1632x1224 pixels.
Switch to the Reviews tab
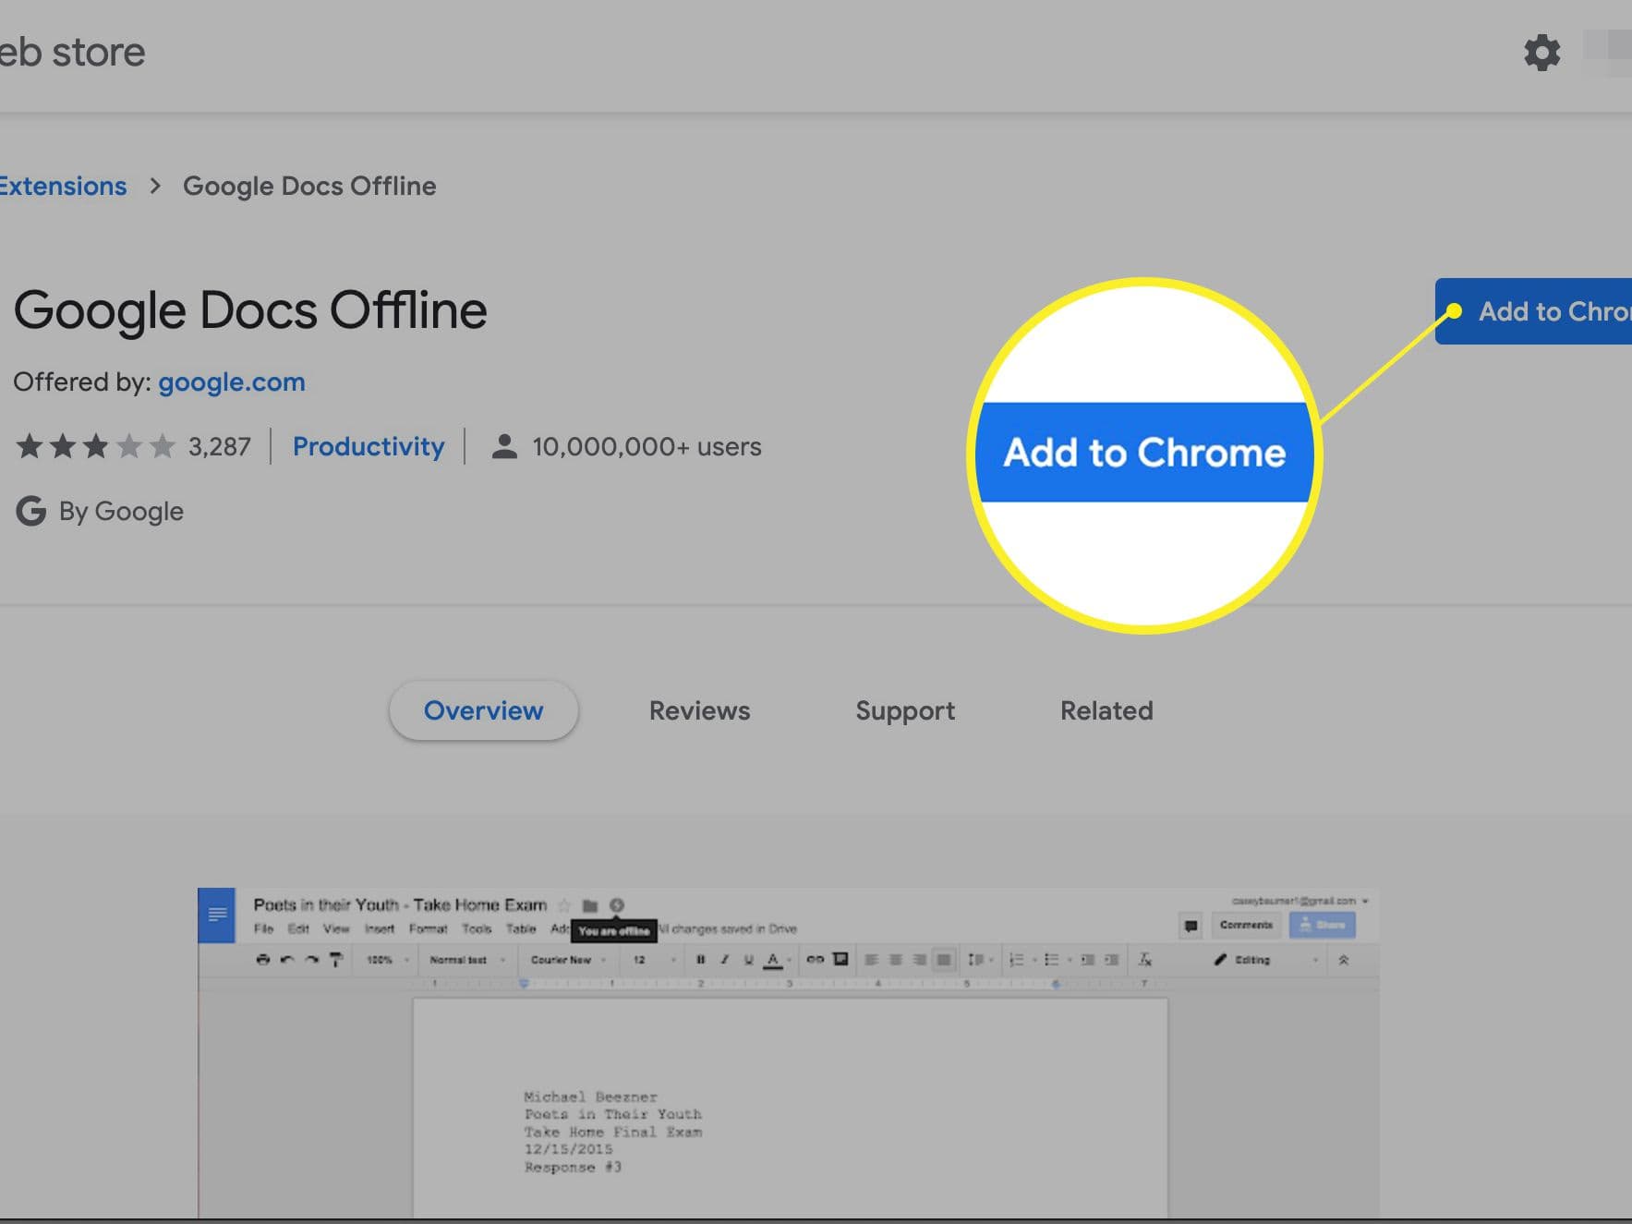[700, 710]
